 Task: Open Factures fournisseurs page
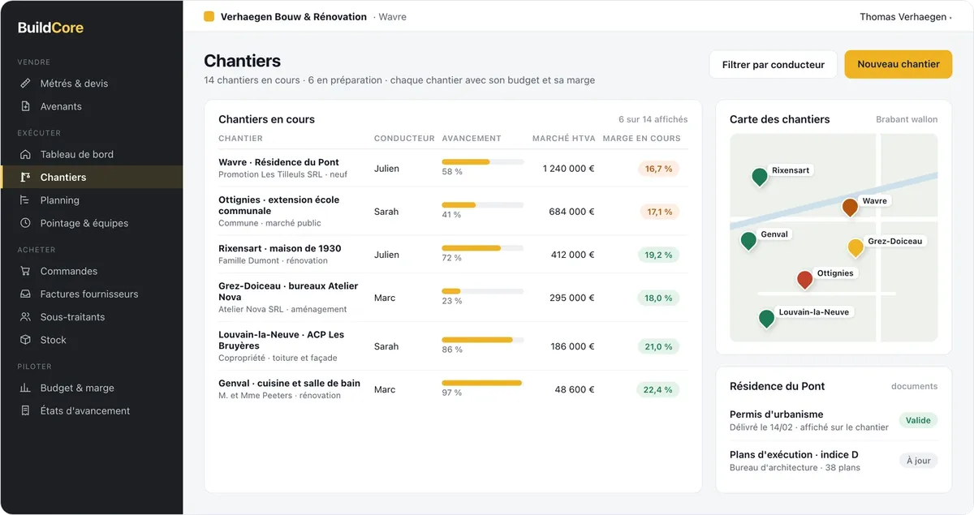pos(92,294)
